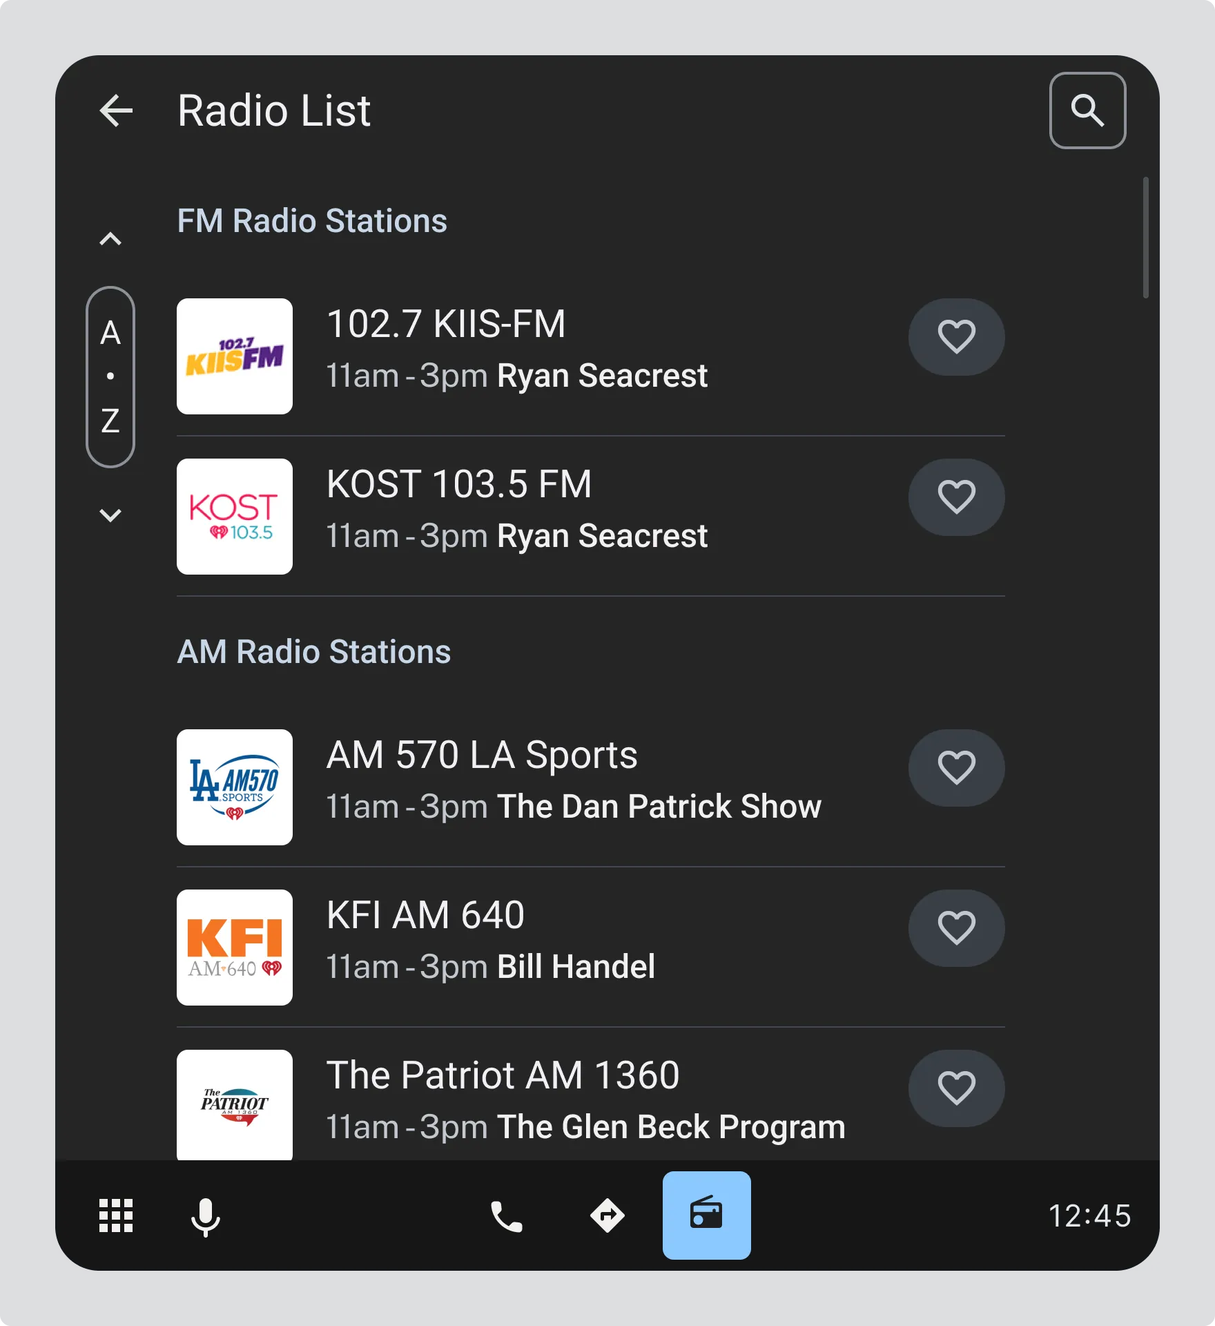1215x1326 pixels.
Task: Click the down chevron below A-Z
Action: [x=110, y=515]
